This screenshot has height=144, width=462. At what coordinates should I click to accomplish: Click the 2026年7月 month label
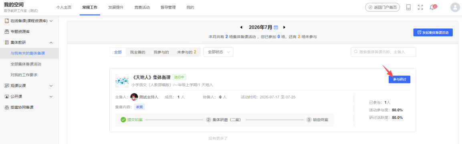coord(260,27)
